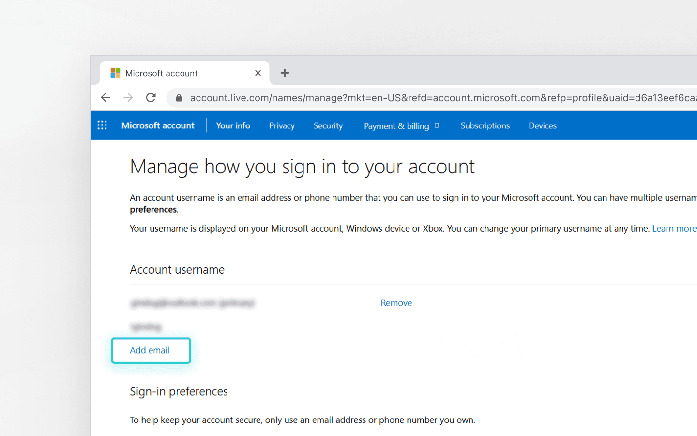Open the Learn more link
Image resolution: width=697 pixels, height=436 pixels.
(x=674, y=228)
